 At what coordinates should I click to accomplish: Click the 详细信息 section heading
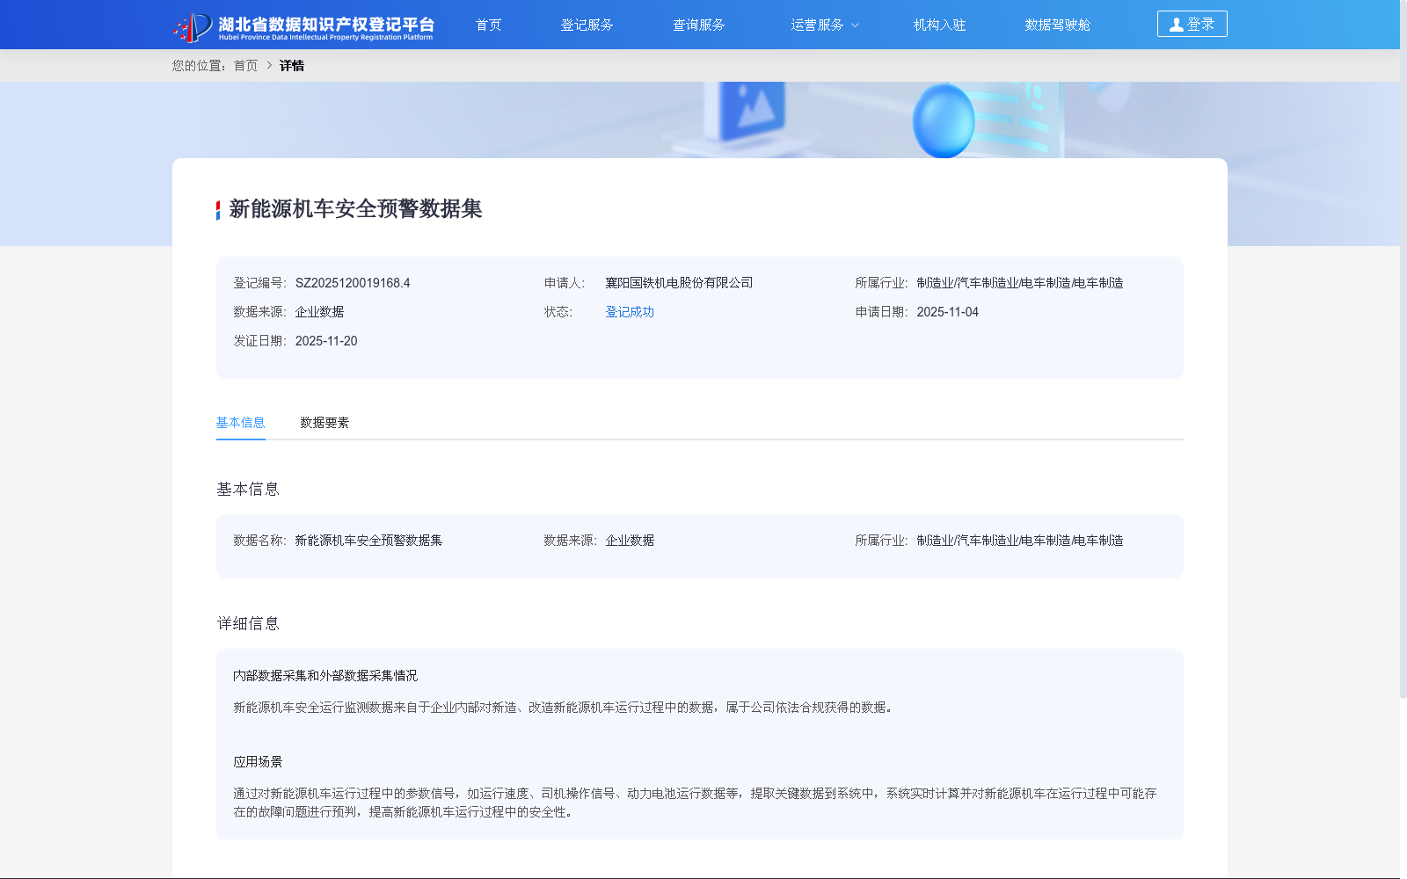(248, 623)
